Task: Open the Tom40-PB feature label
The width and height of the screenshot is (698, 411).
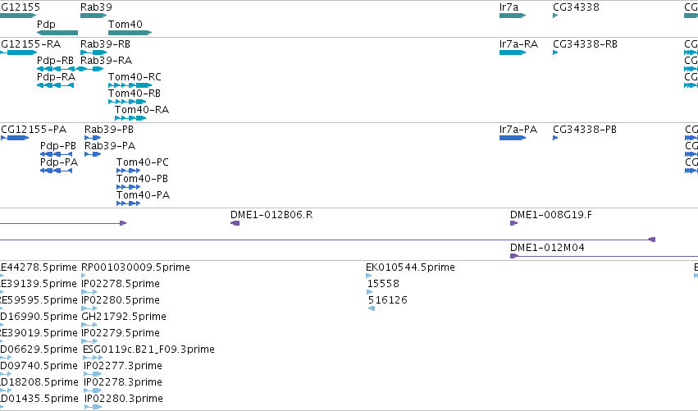Action: tap(142, 179)
